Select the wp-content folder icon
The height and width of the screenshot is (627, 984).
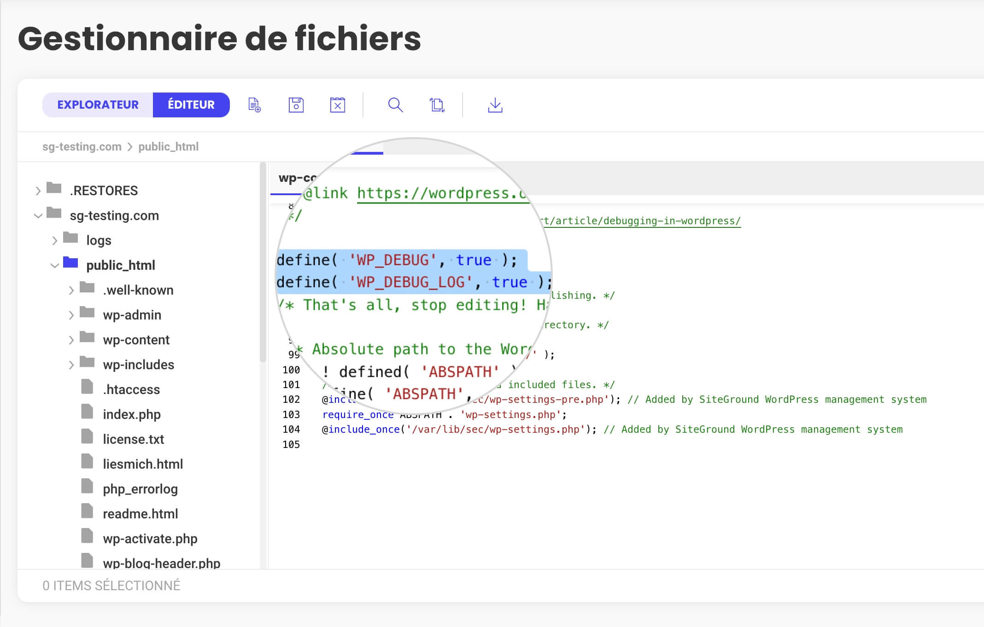pos(87,337)
